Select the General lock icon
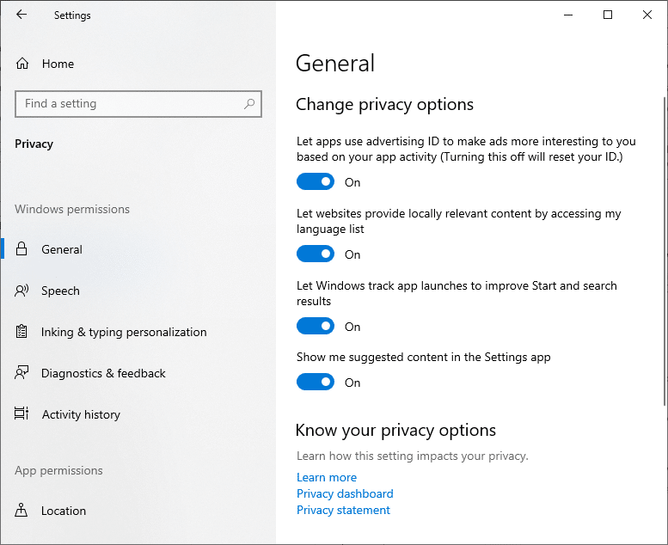668x545 pixels. [22, 249]
